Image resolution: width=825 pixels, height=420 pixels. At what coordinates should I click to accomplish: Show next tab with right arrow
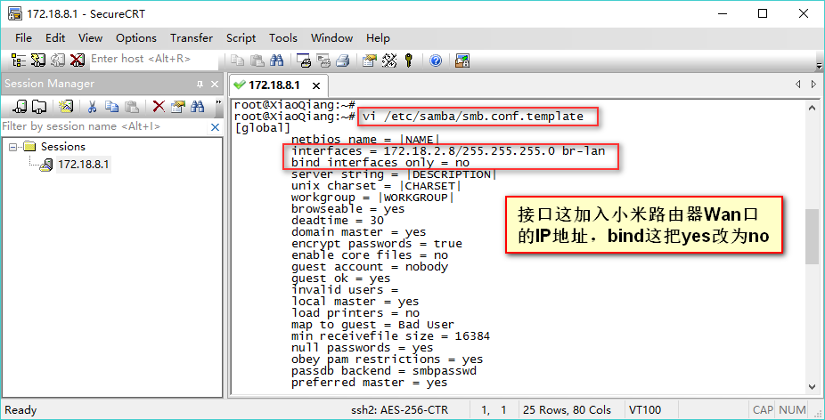pos(814,85)
